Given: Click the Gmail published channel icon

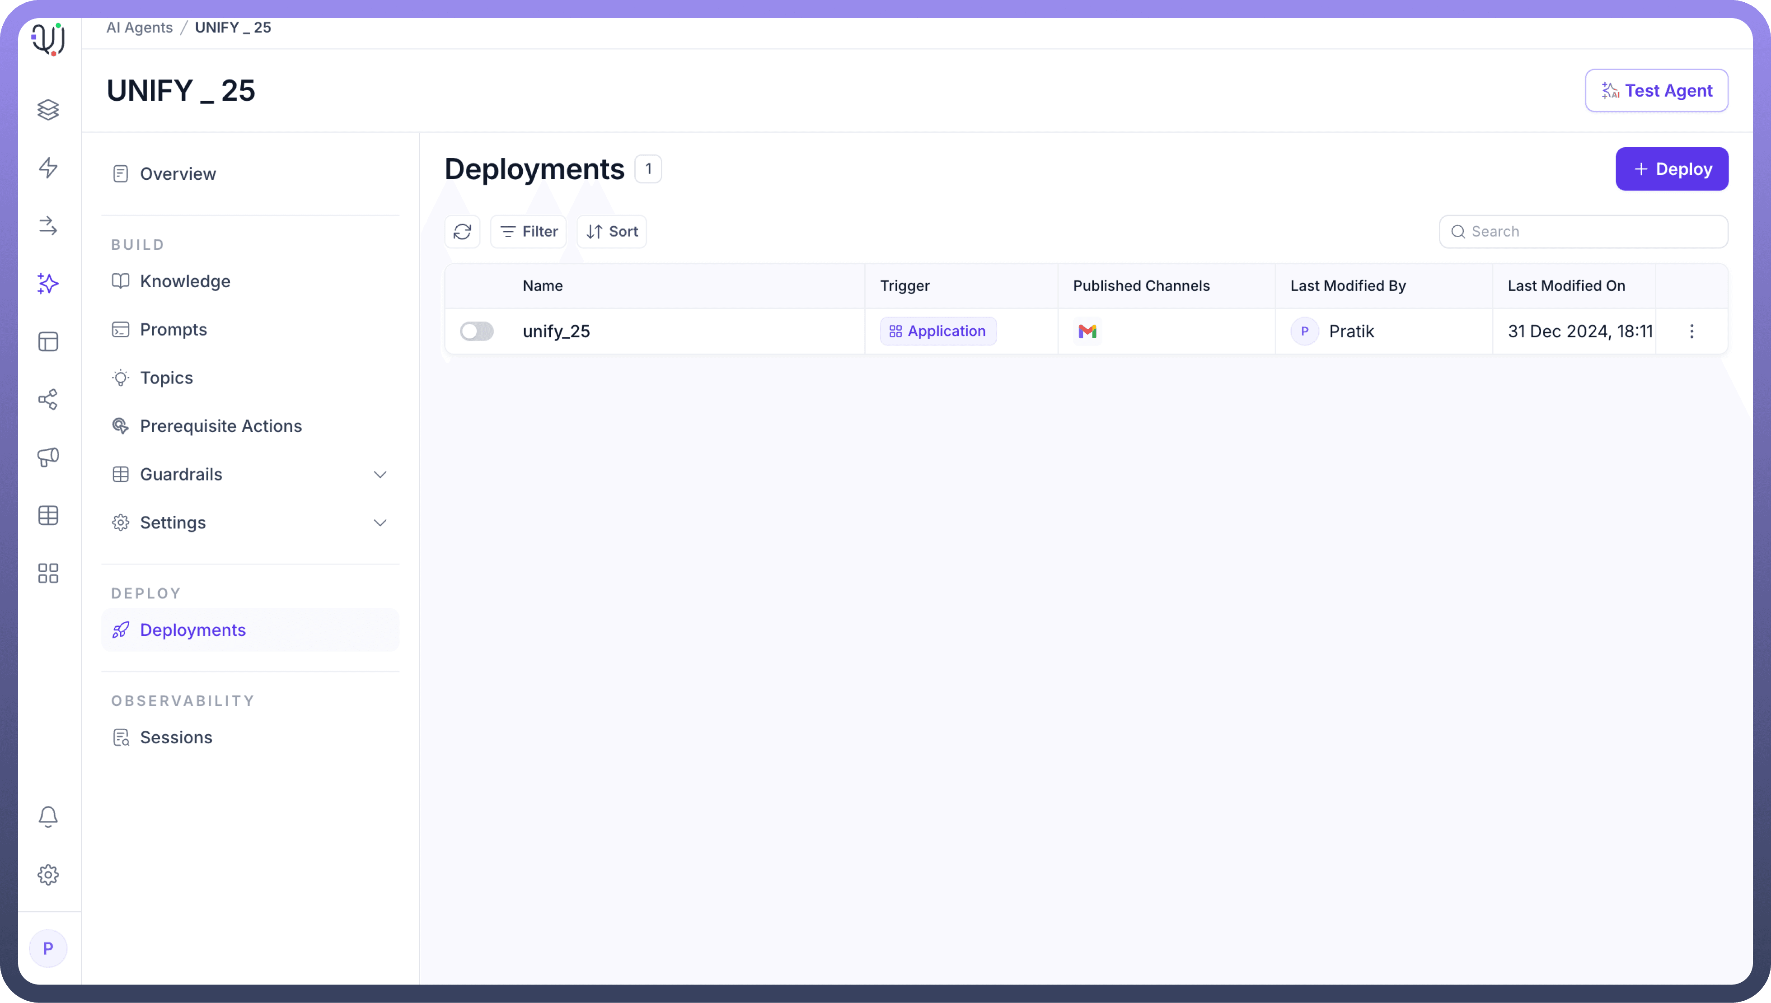Looking at the screenshot, I should point(1087,331).
